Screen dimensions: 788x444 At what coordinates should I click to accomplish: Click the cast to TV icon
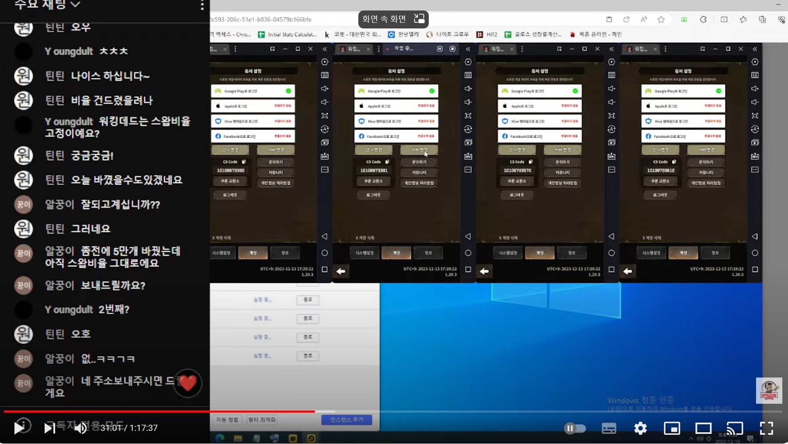[735, 428]
